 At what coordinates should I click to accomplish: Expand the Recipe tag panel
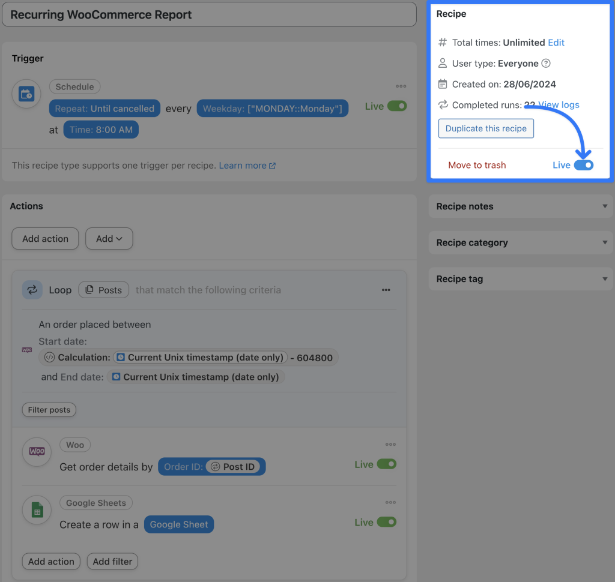520,278
